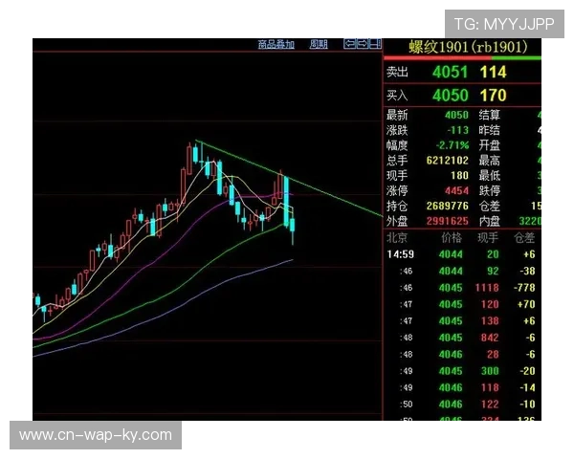Click the 卖出 ask price 4051
This screenshot has width=574, height=459.
[x=450, y=72]
